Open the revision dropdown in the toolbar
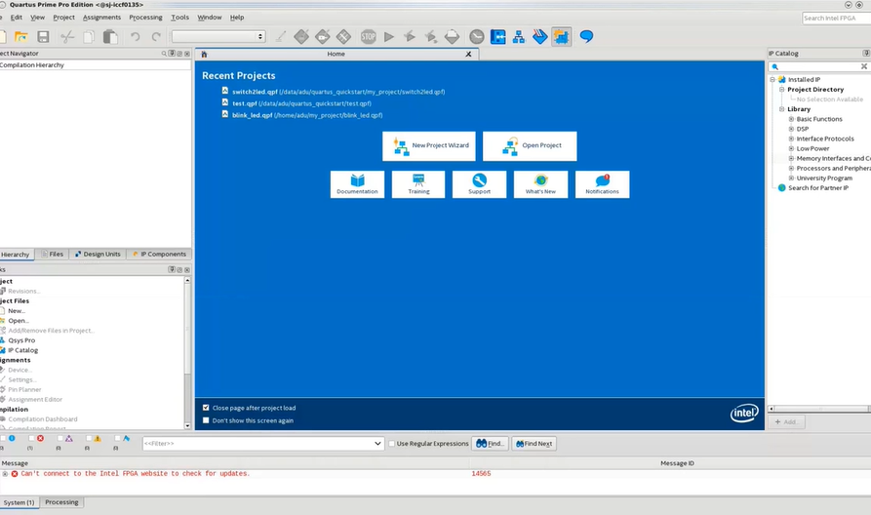Image resolution: width=871 pixels, height=515 pixels. click(x=218, y=37)
